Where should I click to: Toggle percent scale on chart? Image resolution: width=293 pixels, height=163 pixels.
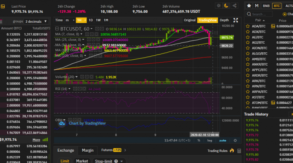(x=199, y=140)
